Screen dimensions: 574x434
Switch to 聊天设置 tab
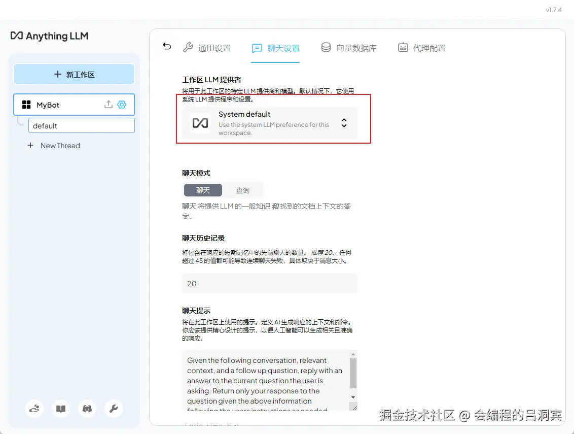tap(276, 48)
